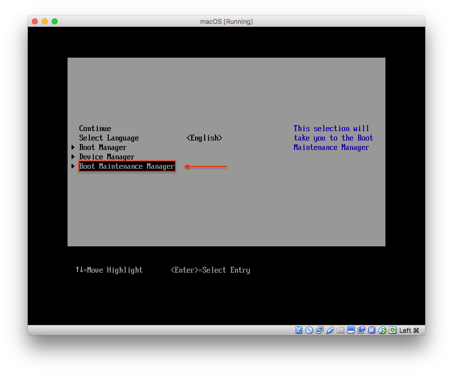Click the Move Highlight hint text
The width and height of the screenshot is (453, 375).
click(109, 270)
